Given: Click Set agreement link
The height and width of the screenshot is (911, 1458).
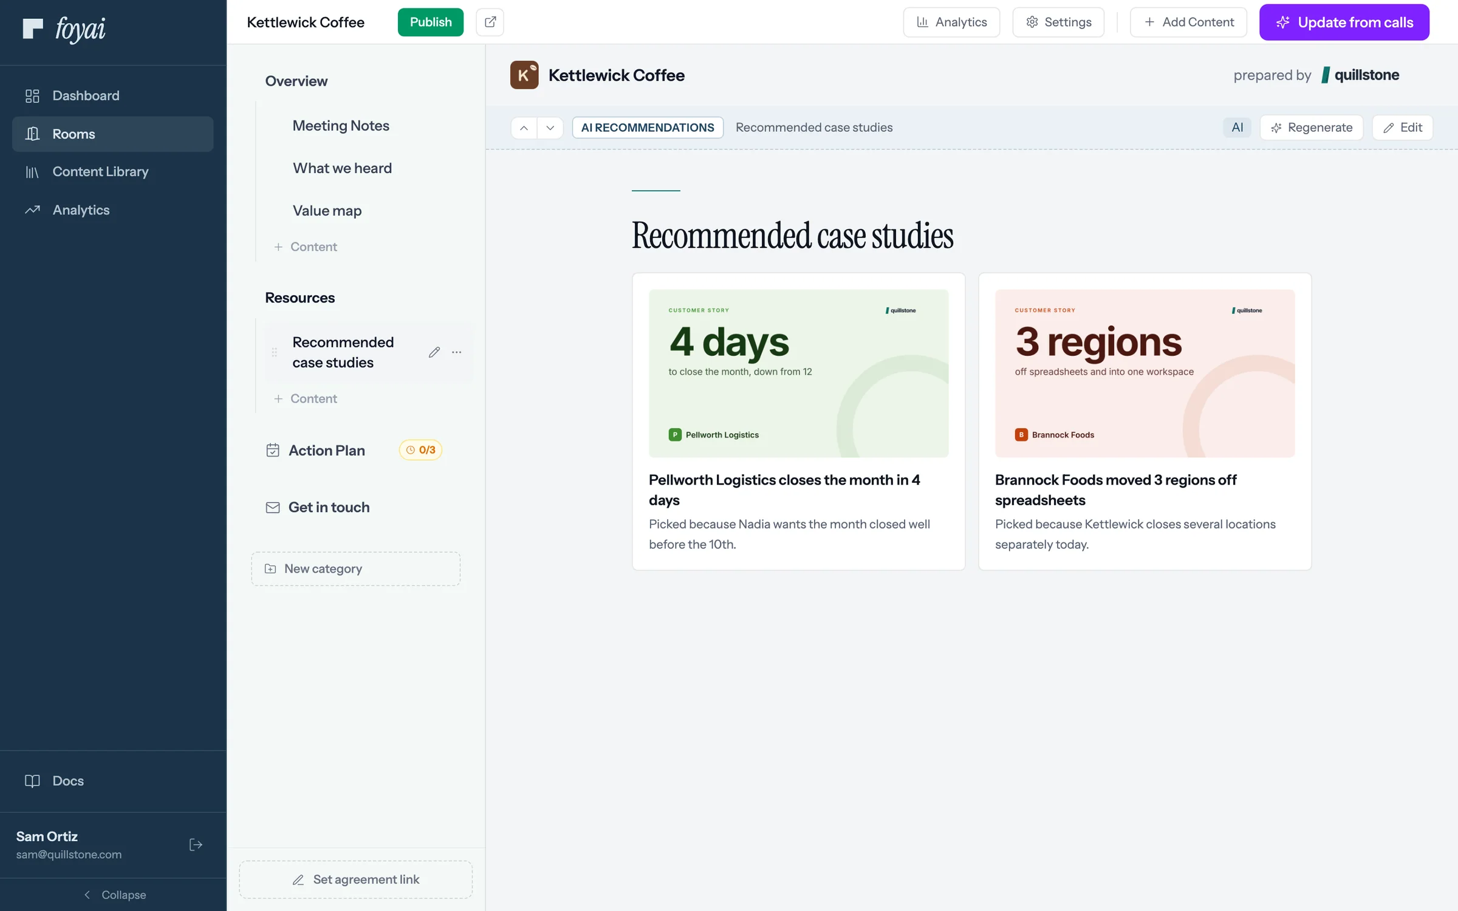Looking at the screenshot, I should (x=356, y=879).
